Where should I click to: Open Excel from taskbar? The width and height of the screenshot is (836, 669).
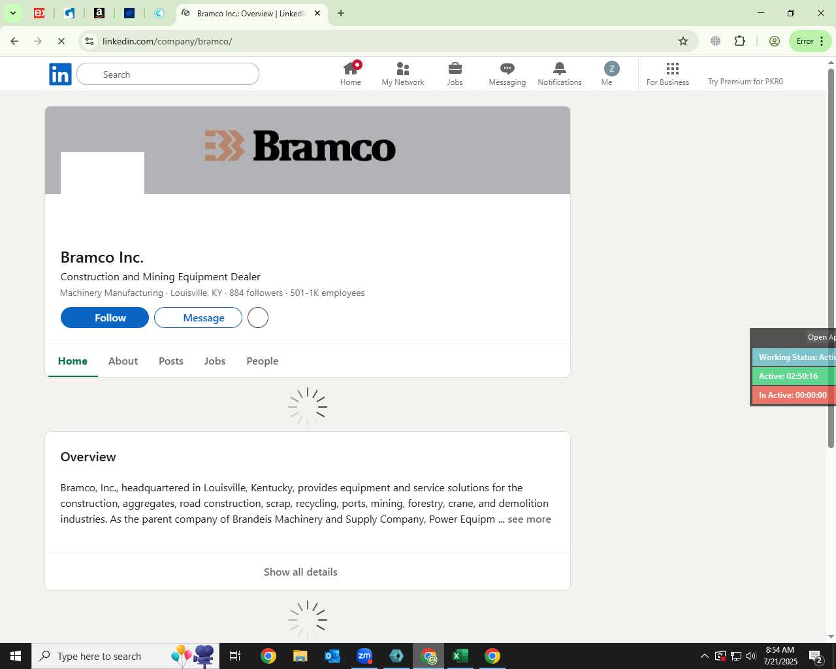tap(460, 656)
